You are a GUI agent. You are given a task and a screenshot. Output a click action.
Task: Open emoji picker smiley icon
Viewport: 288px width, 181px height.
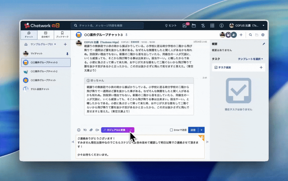tap(79, 130)
